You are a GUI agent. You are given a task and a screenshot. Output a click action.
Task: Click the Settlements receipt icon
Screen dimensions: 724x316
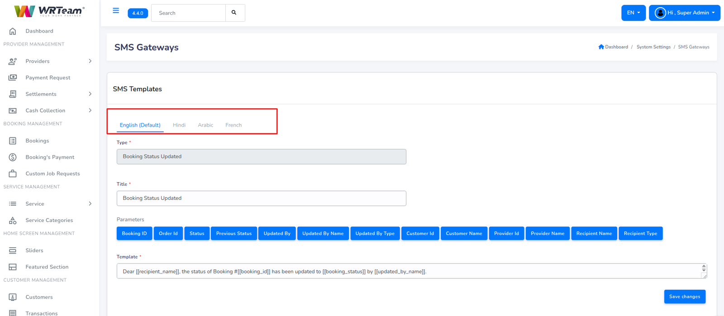pyautogui.click(x=13, y=94)
